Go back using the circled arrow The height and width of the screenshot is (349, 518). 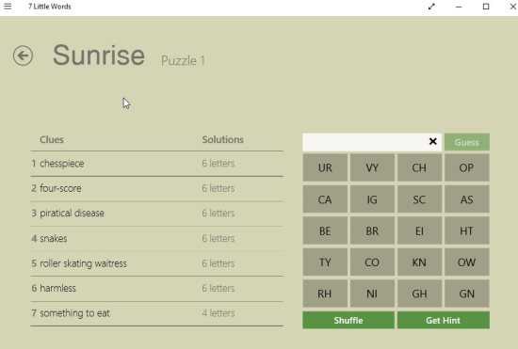[x=23, y=56]
